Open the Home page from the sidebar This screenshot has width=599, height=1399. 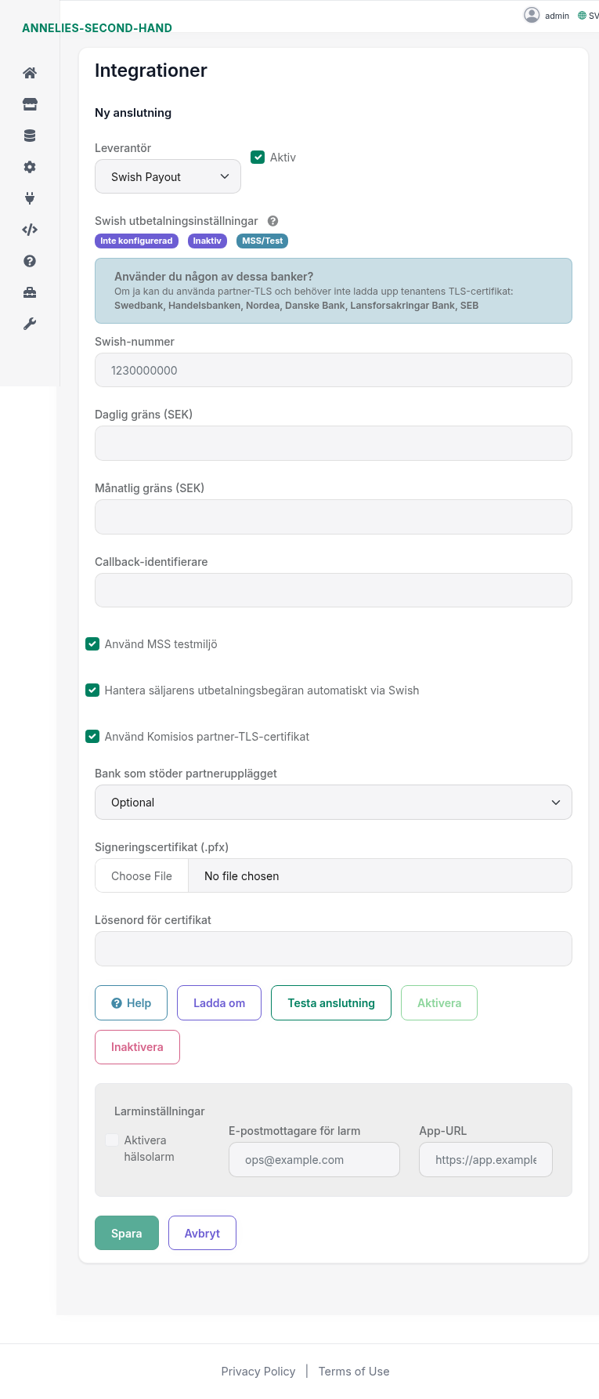point(29,72)
